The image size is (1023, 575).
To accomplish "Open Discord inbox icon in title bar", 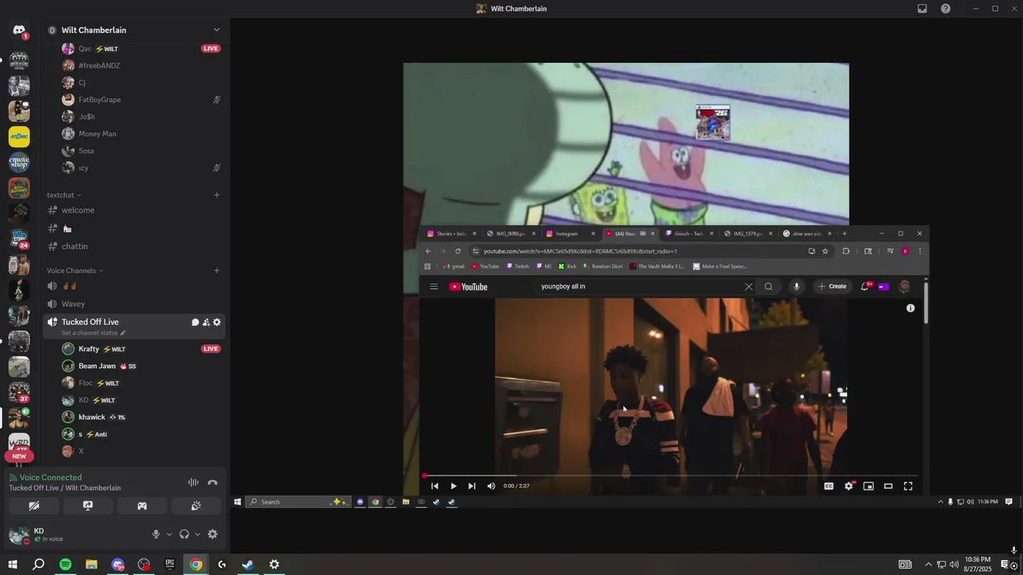I will point(922,9).
